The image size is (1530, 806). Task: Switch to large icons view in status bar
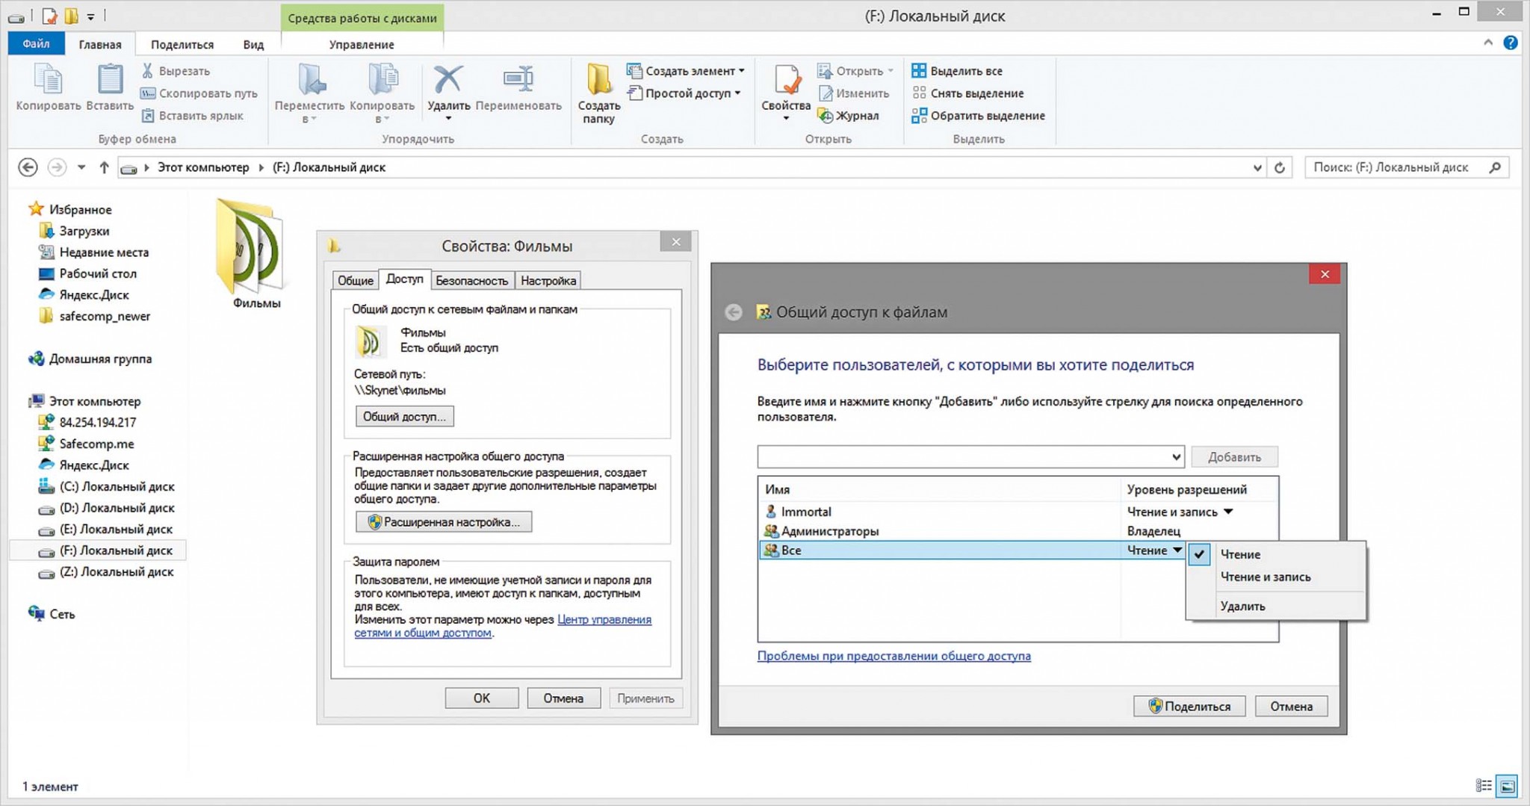pyautogui.click(x=1508, y=786)
